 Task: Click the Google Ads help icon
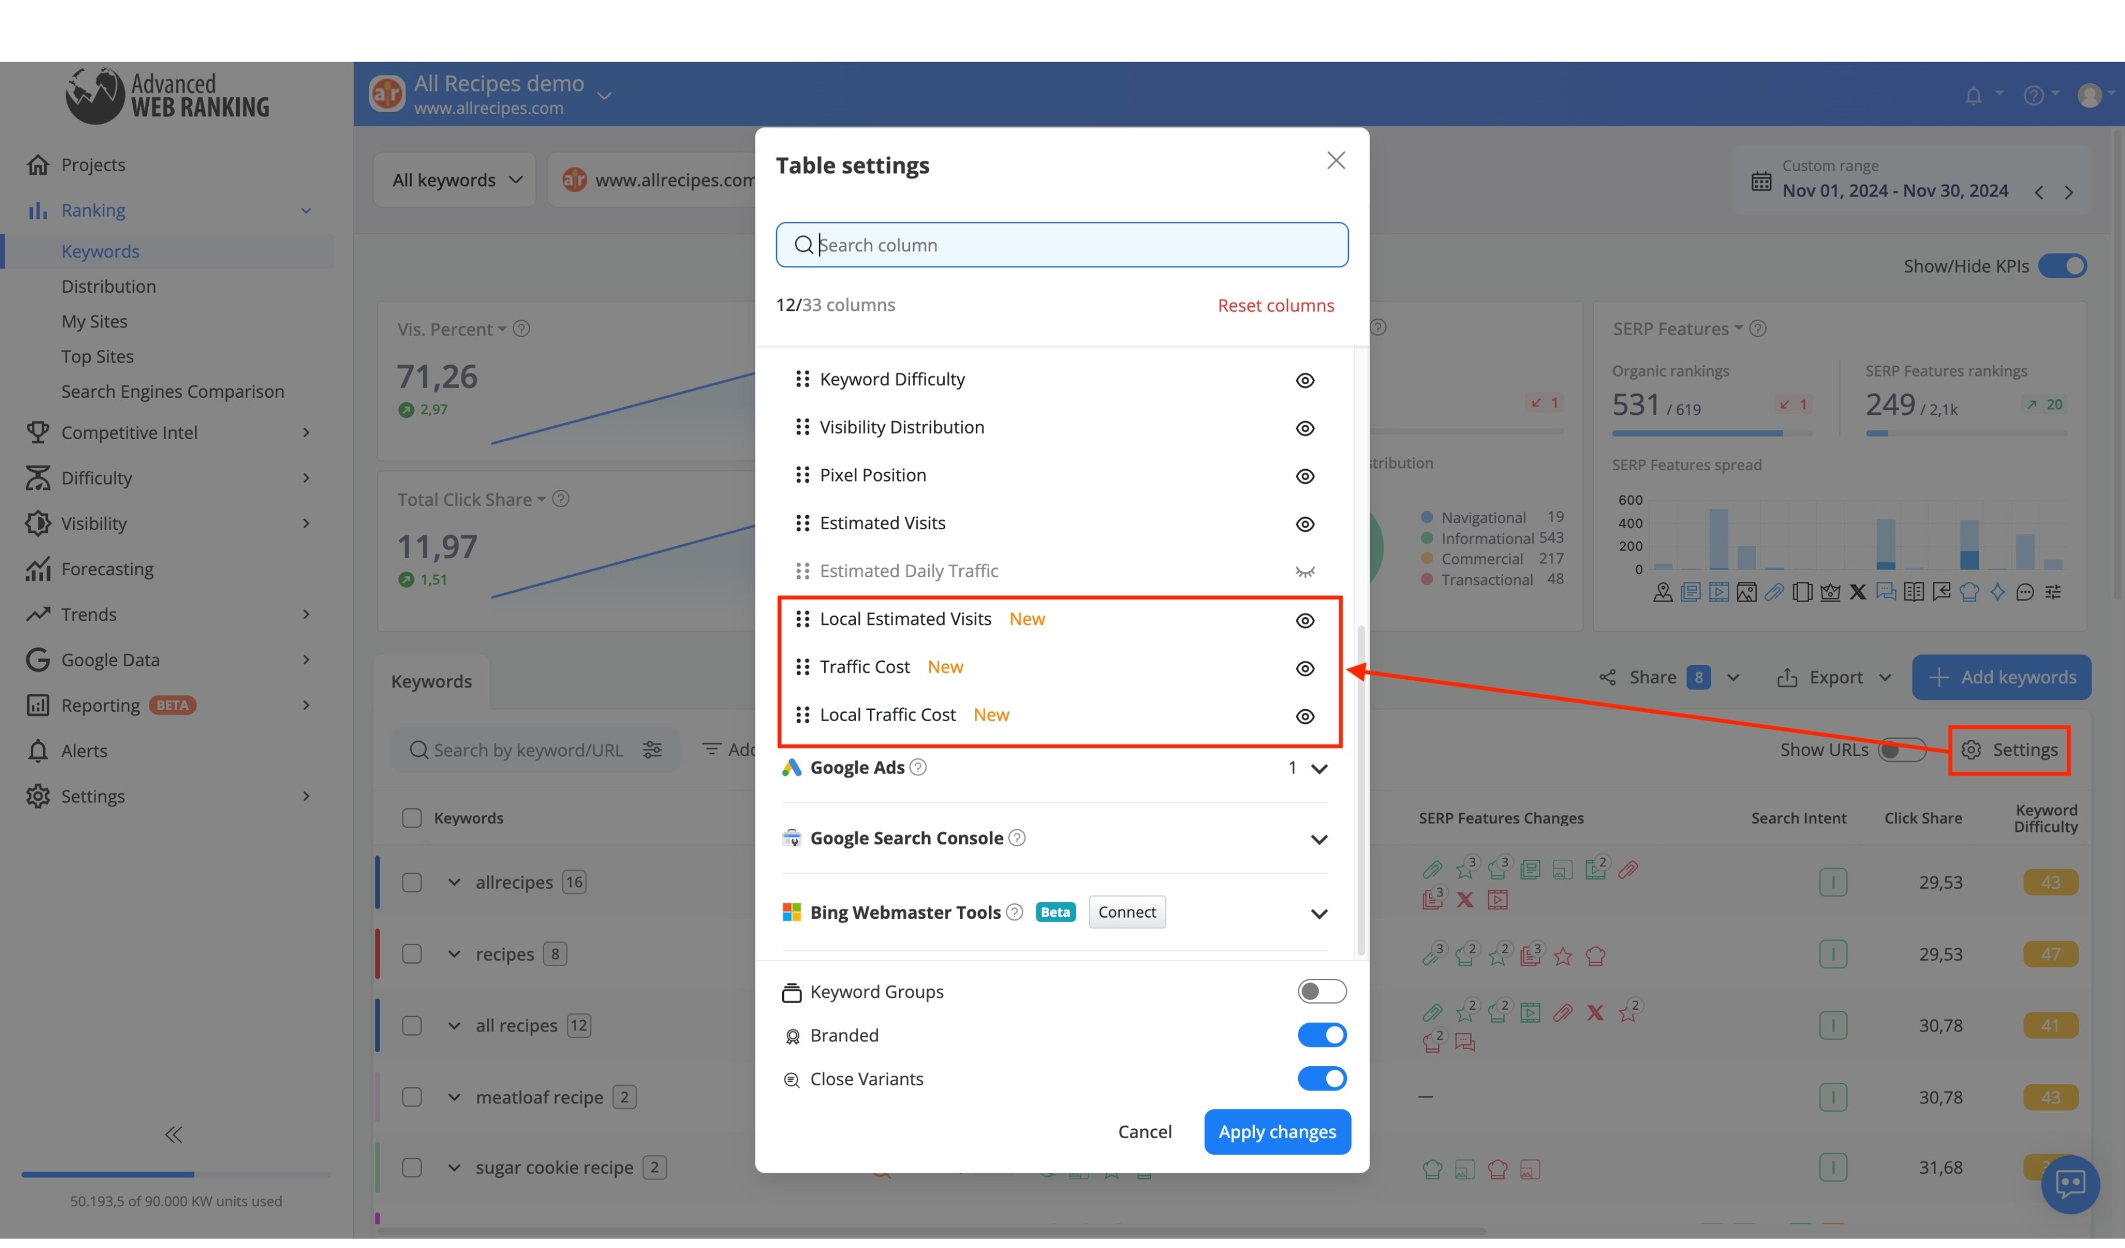918,767
